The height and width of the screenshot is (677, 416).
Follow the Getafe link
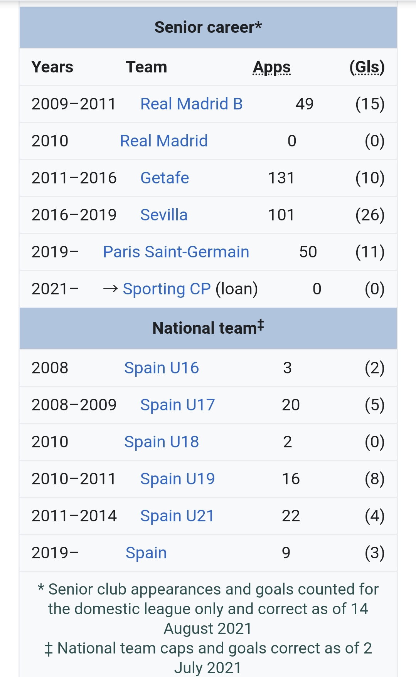[165, 178]
